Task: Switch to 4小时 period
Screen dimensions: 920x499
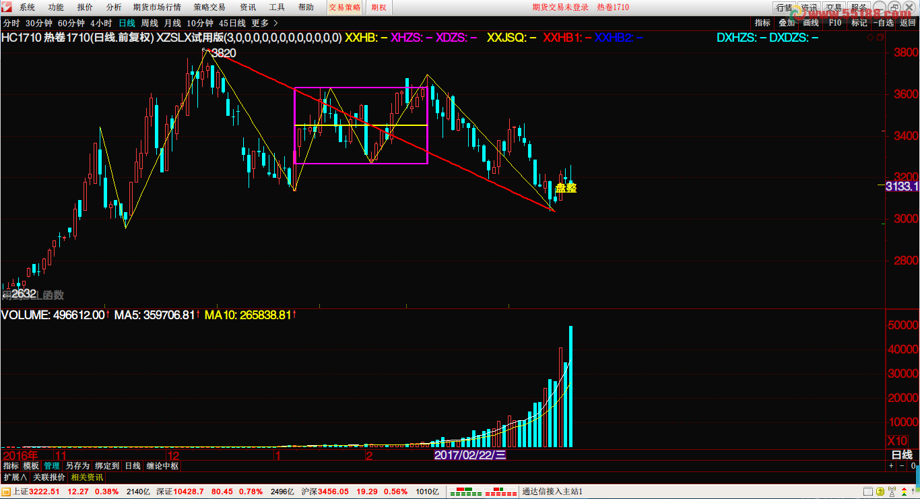Action: click(x=101, y=23)
